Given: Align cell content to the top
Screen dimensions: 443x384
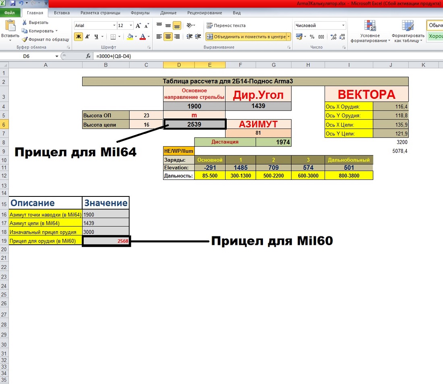Looking at the screenshot, I should coord(159,25).
